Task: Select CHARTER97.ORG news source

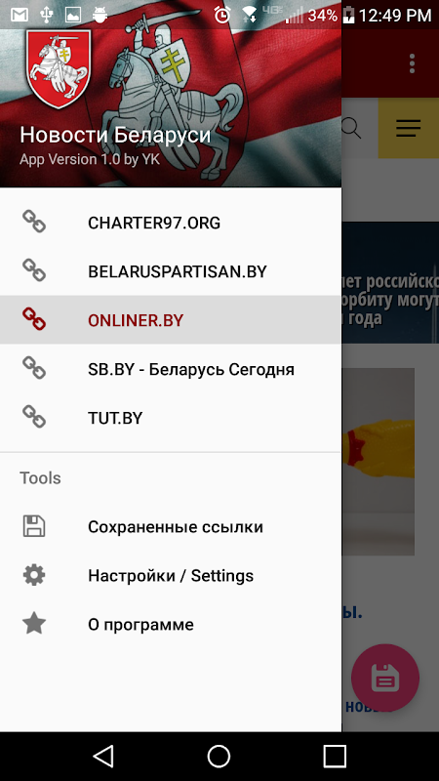Action: (x=171, y=223)
